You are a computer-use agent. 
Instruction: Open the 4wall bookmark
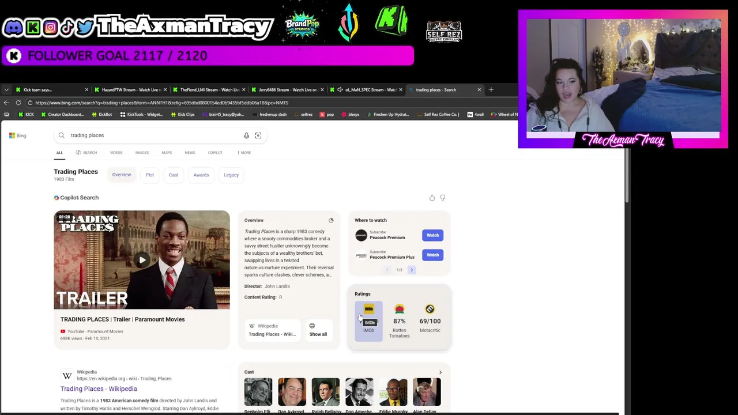[476, 114]
